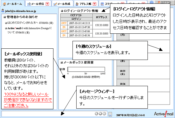175x118 pixels.
Task: Click timestamp 2007-10-18 13:43:56
Action: click(79, 35)
